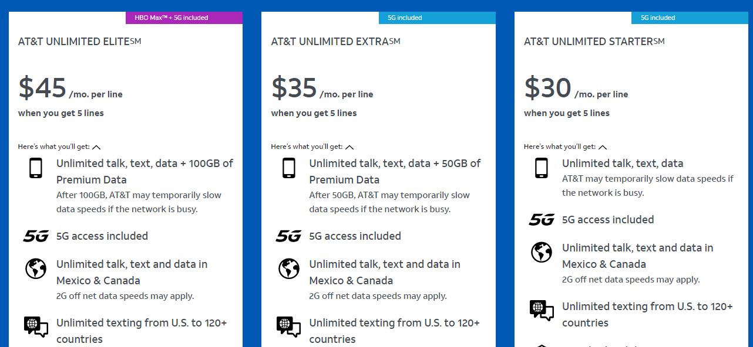This screenshot has width=753, height=347.
Task: Collapse "Here's what you'll get" in Starter card
Action: 603,147
